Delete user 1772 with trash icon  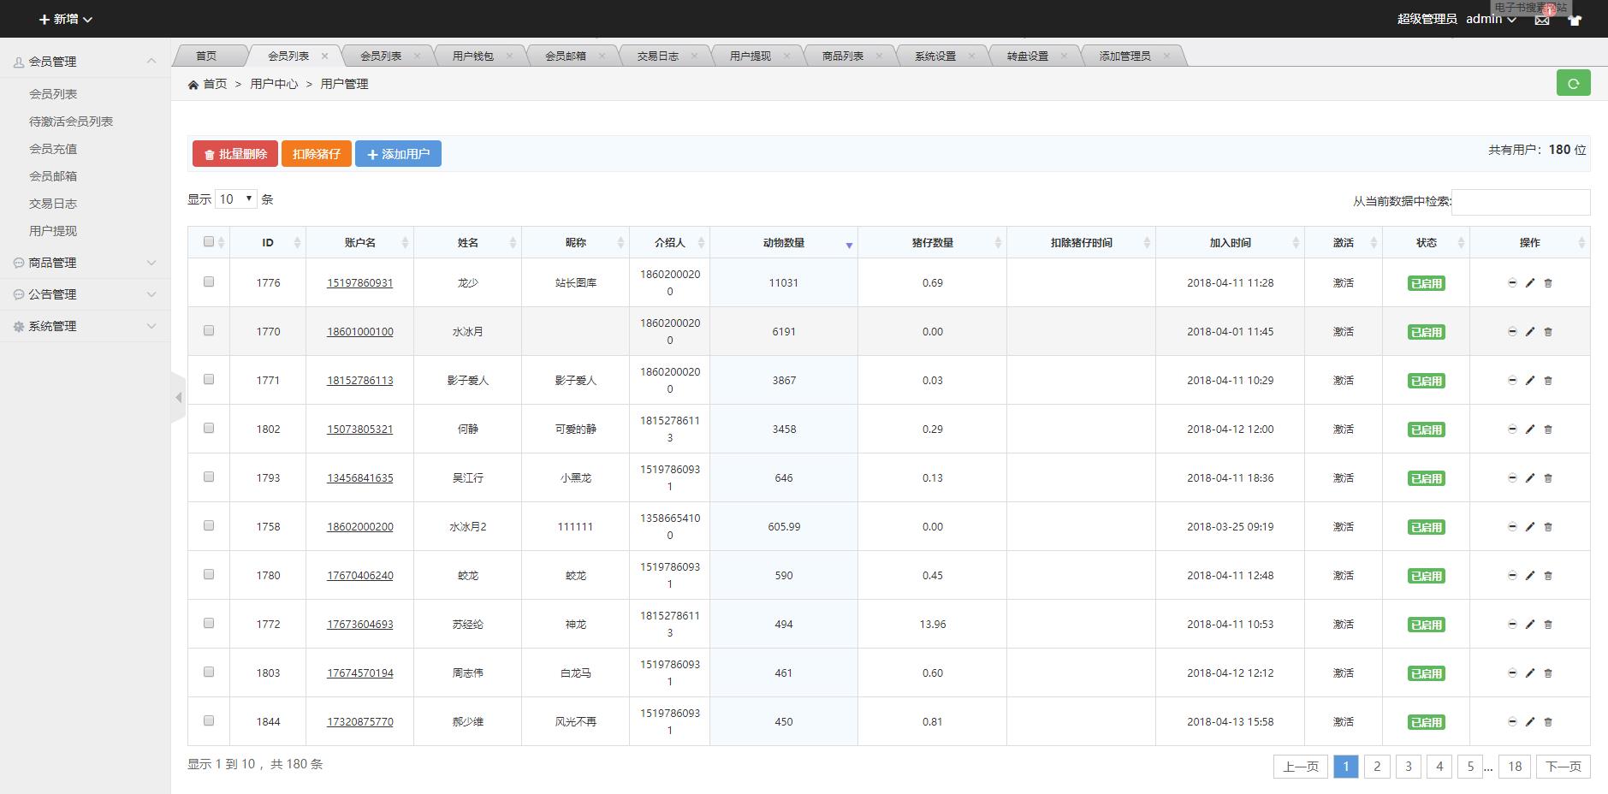click(x=1548, y=625)
